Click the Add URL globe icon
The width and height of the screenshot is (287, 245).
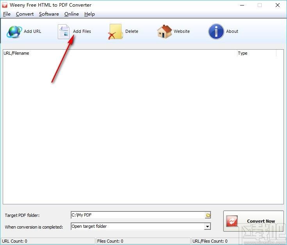point(14,32)
